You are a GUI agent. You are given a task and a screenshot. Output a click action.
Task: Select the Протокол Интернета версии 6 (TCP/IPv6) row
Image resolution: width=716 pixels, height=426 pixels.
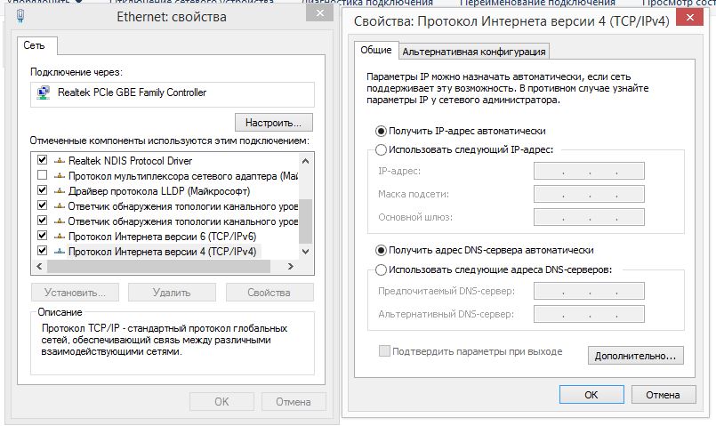165,236
